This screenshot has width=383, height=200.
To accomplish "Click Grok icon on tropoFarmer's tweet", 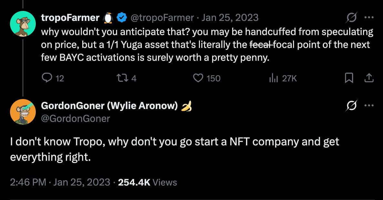I will 352,18.
